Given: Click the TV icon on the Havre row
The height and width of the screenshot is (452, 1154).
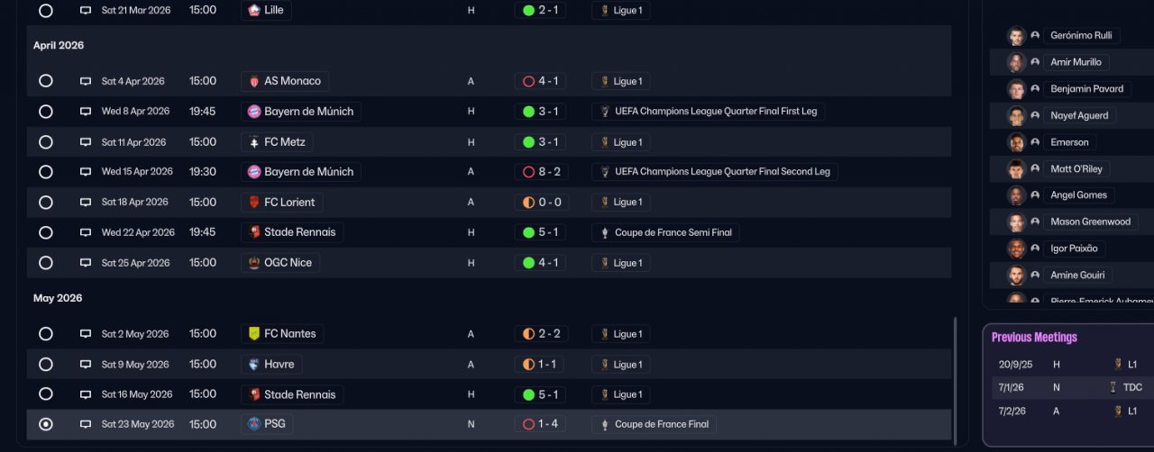Looking at the screenshot, I should tap(86, 365).
